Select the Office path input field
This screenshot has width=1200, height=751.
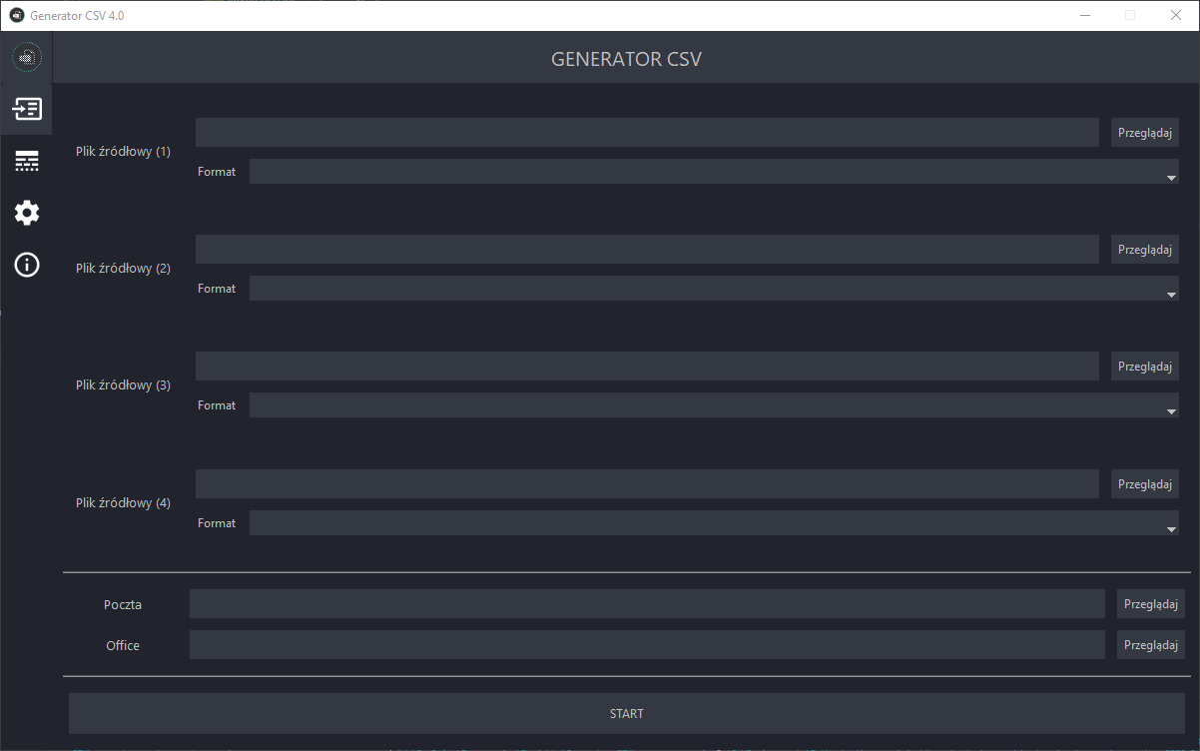647,645
